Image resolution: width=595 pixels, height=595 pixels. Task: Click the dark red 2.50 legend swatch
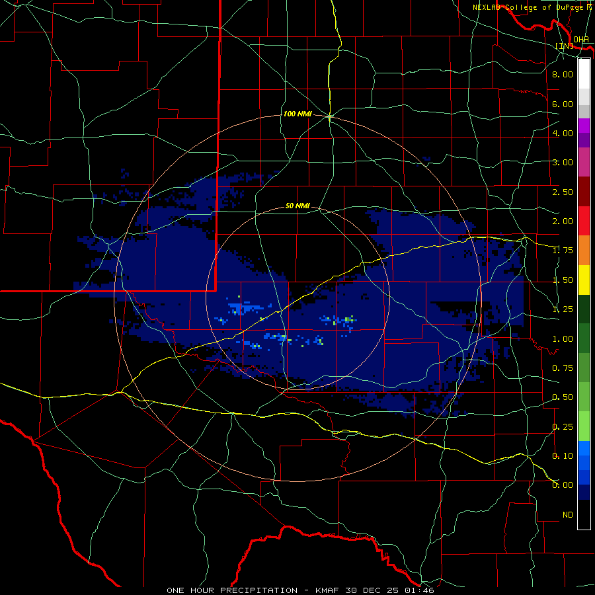point(584,192)
